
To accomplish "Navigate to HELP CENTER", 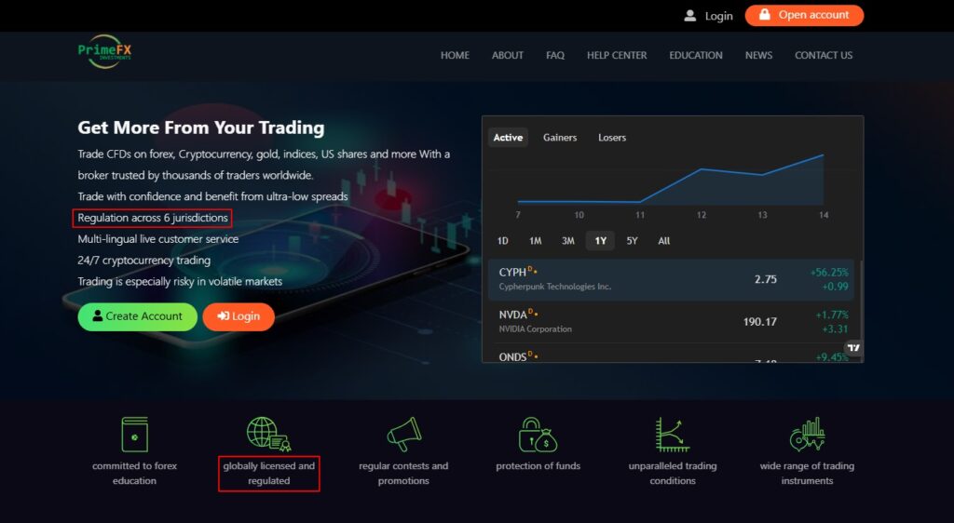I will tap(617, 55).
